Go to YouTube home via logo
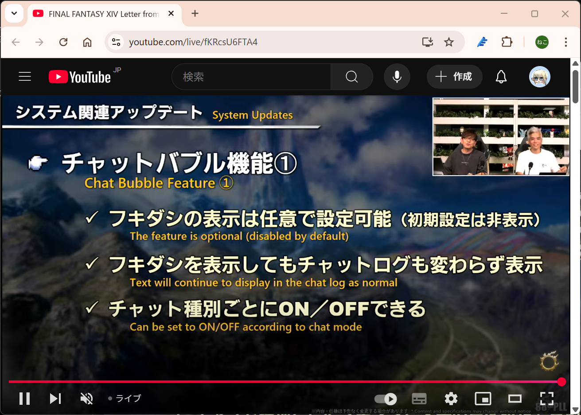The image size is (581, 415). 80,77
